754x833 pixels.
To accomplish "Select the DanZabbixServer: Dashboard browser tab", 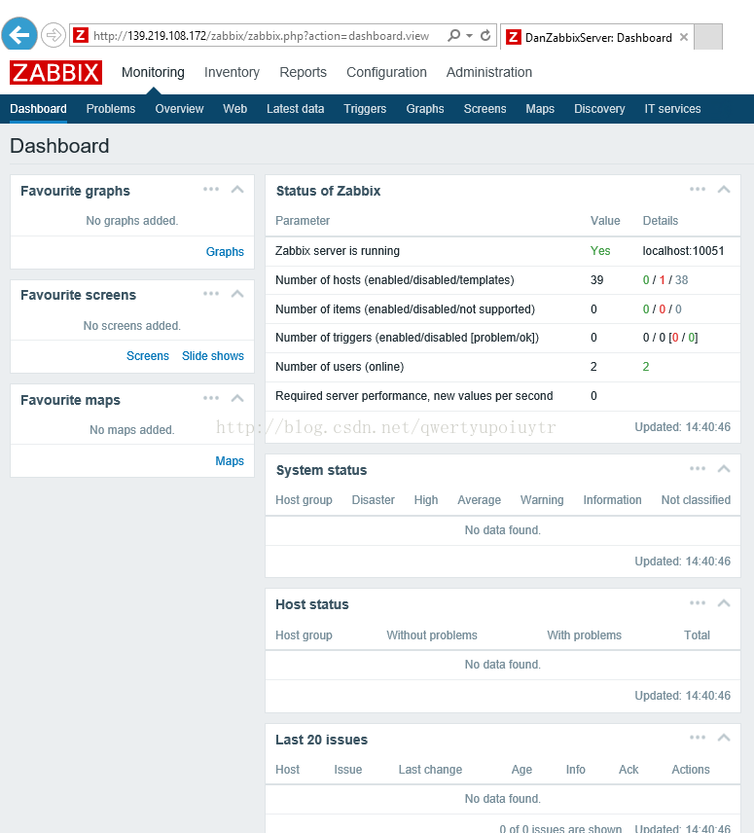I will 596,37.
